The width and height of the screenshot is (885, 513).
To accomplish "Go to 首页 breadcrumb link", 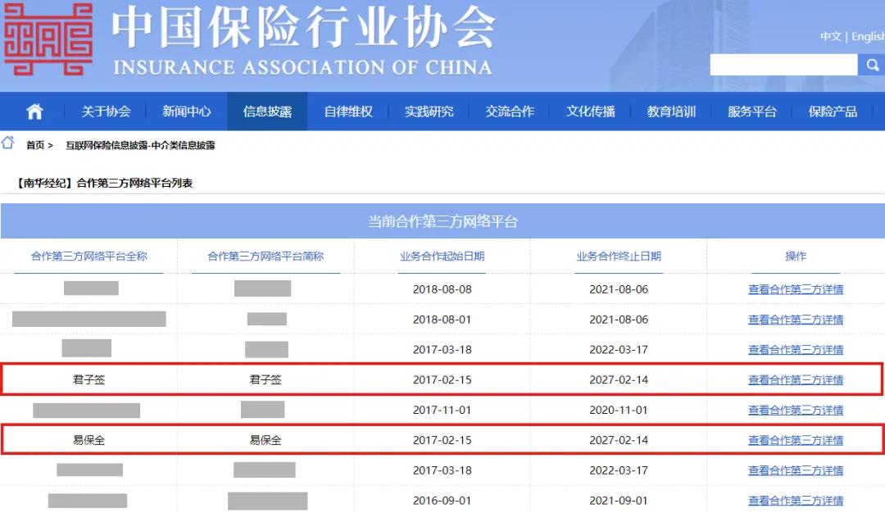I will [x=35, y=145].
